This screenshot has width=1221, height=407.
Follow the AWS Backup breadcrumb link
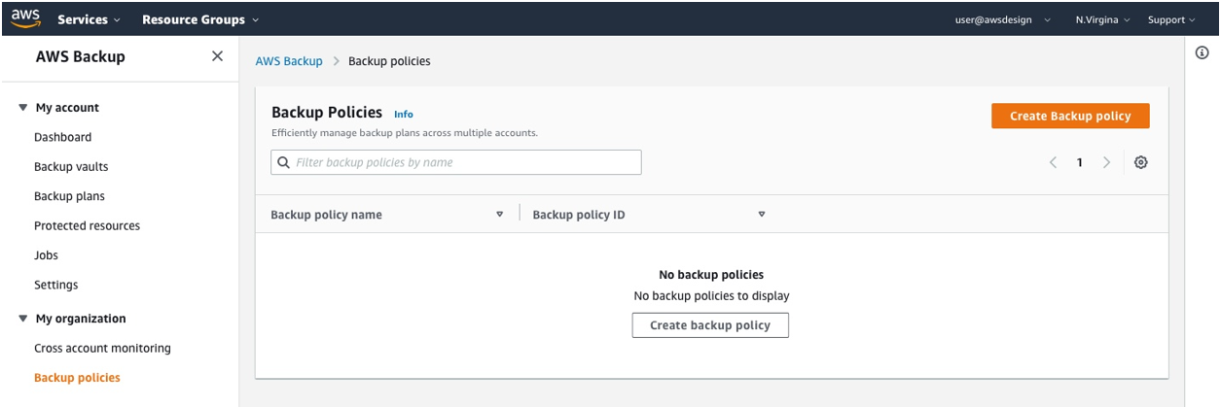click(x=289, y=61)
